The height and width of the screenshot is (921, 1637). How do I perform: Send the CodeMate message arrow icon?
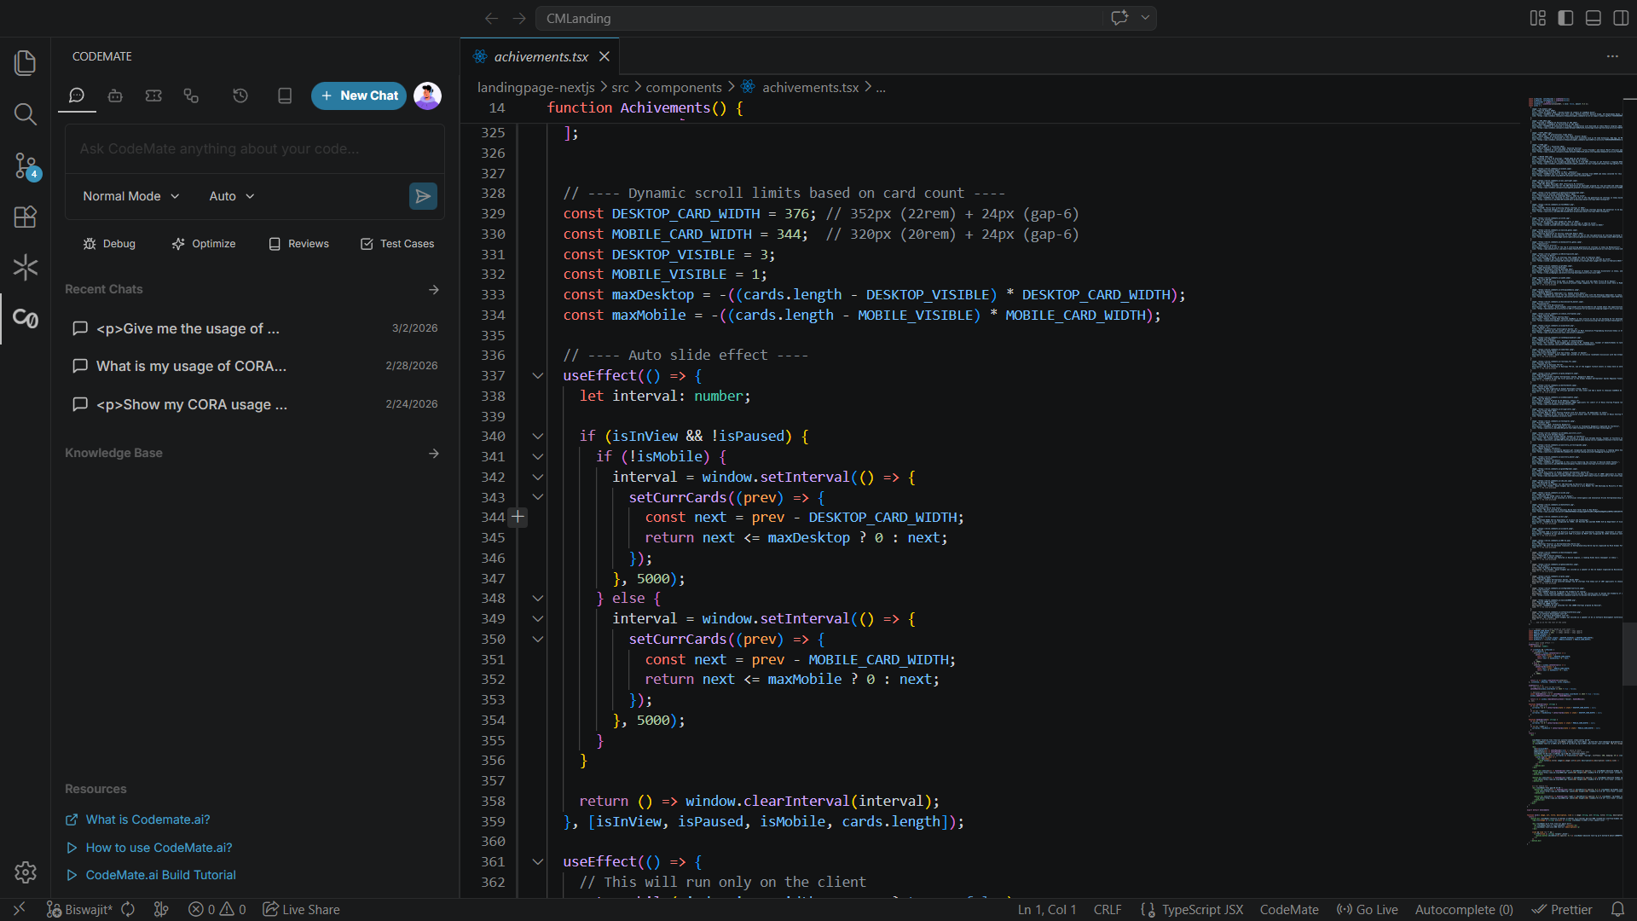[x=423, y=196]
